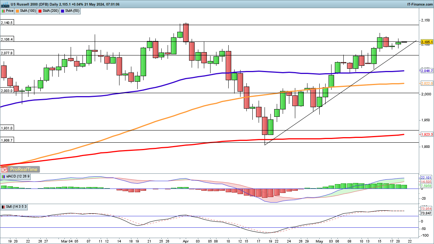Click the DEMO chart icon in title bar
The image size is (434, 244).
5,4
